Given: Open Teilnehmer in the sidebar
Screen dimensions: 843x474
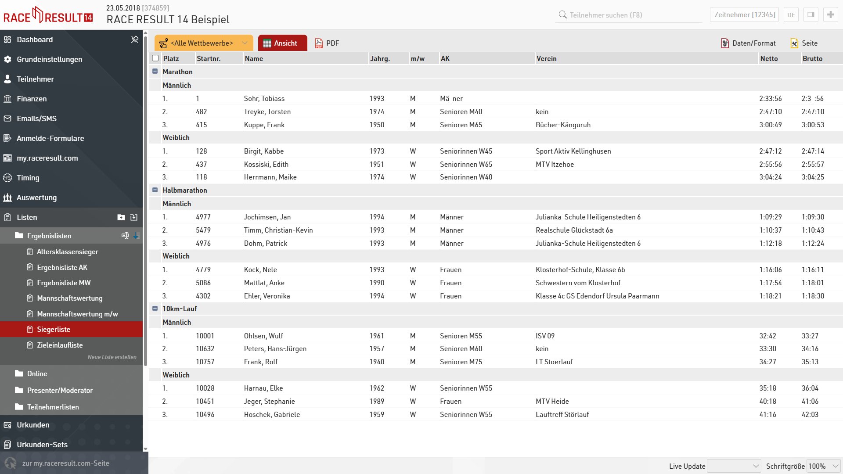Looking at the screenshot, I should pyautogui.click(x=35, y=79).
